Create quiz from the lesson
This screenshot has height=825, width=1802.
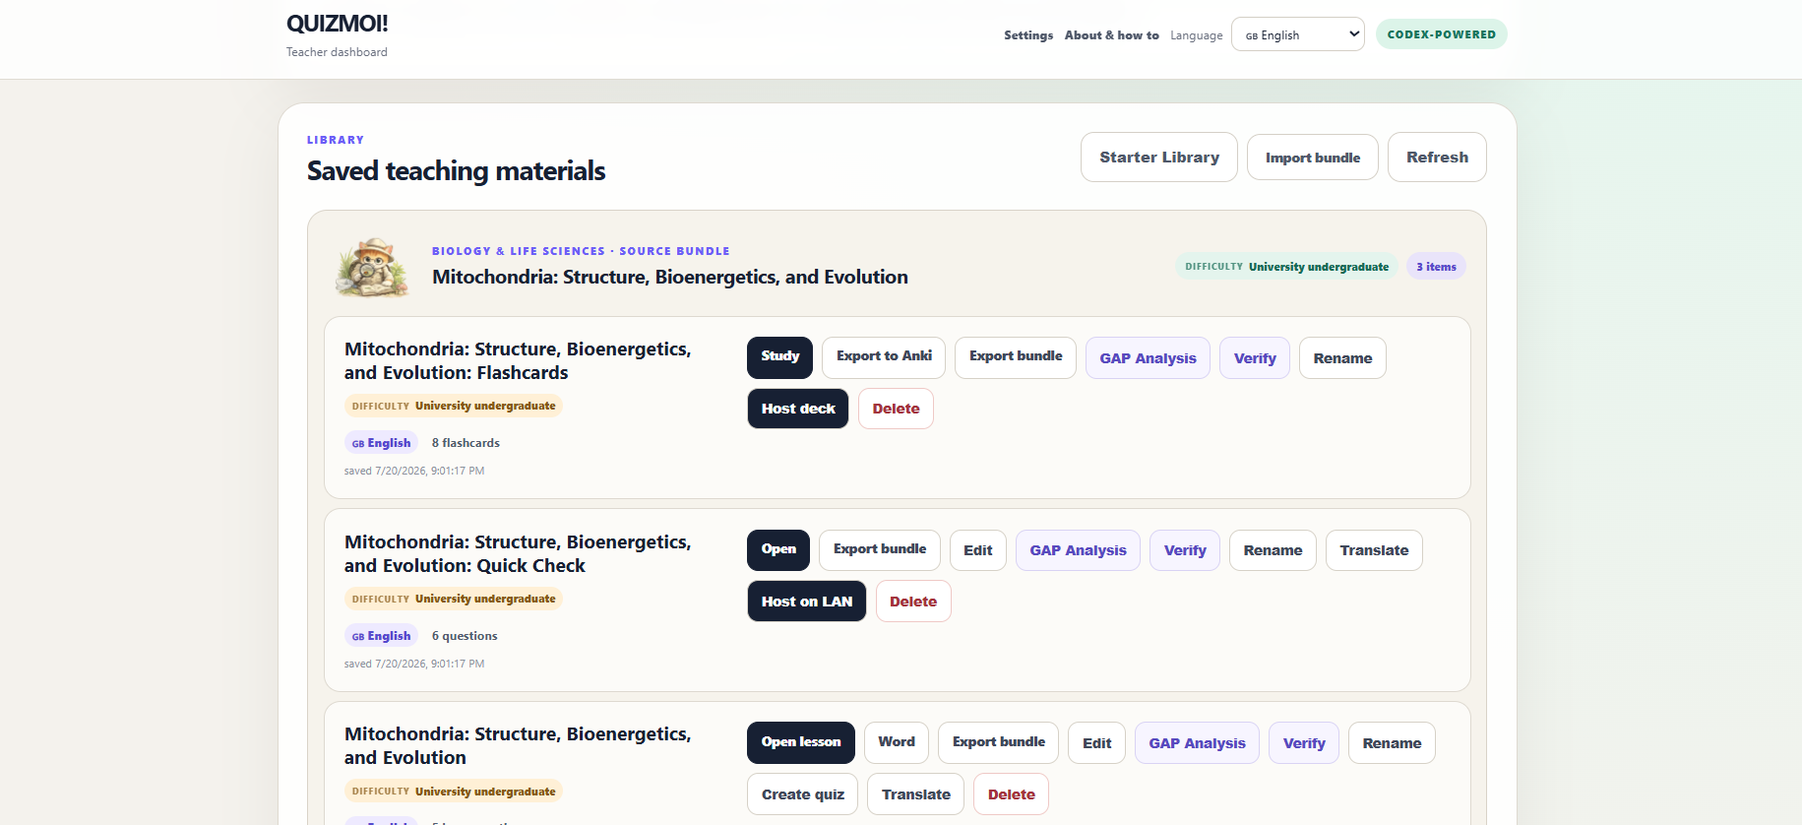coord(803,794)
